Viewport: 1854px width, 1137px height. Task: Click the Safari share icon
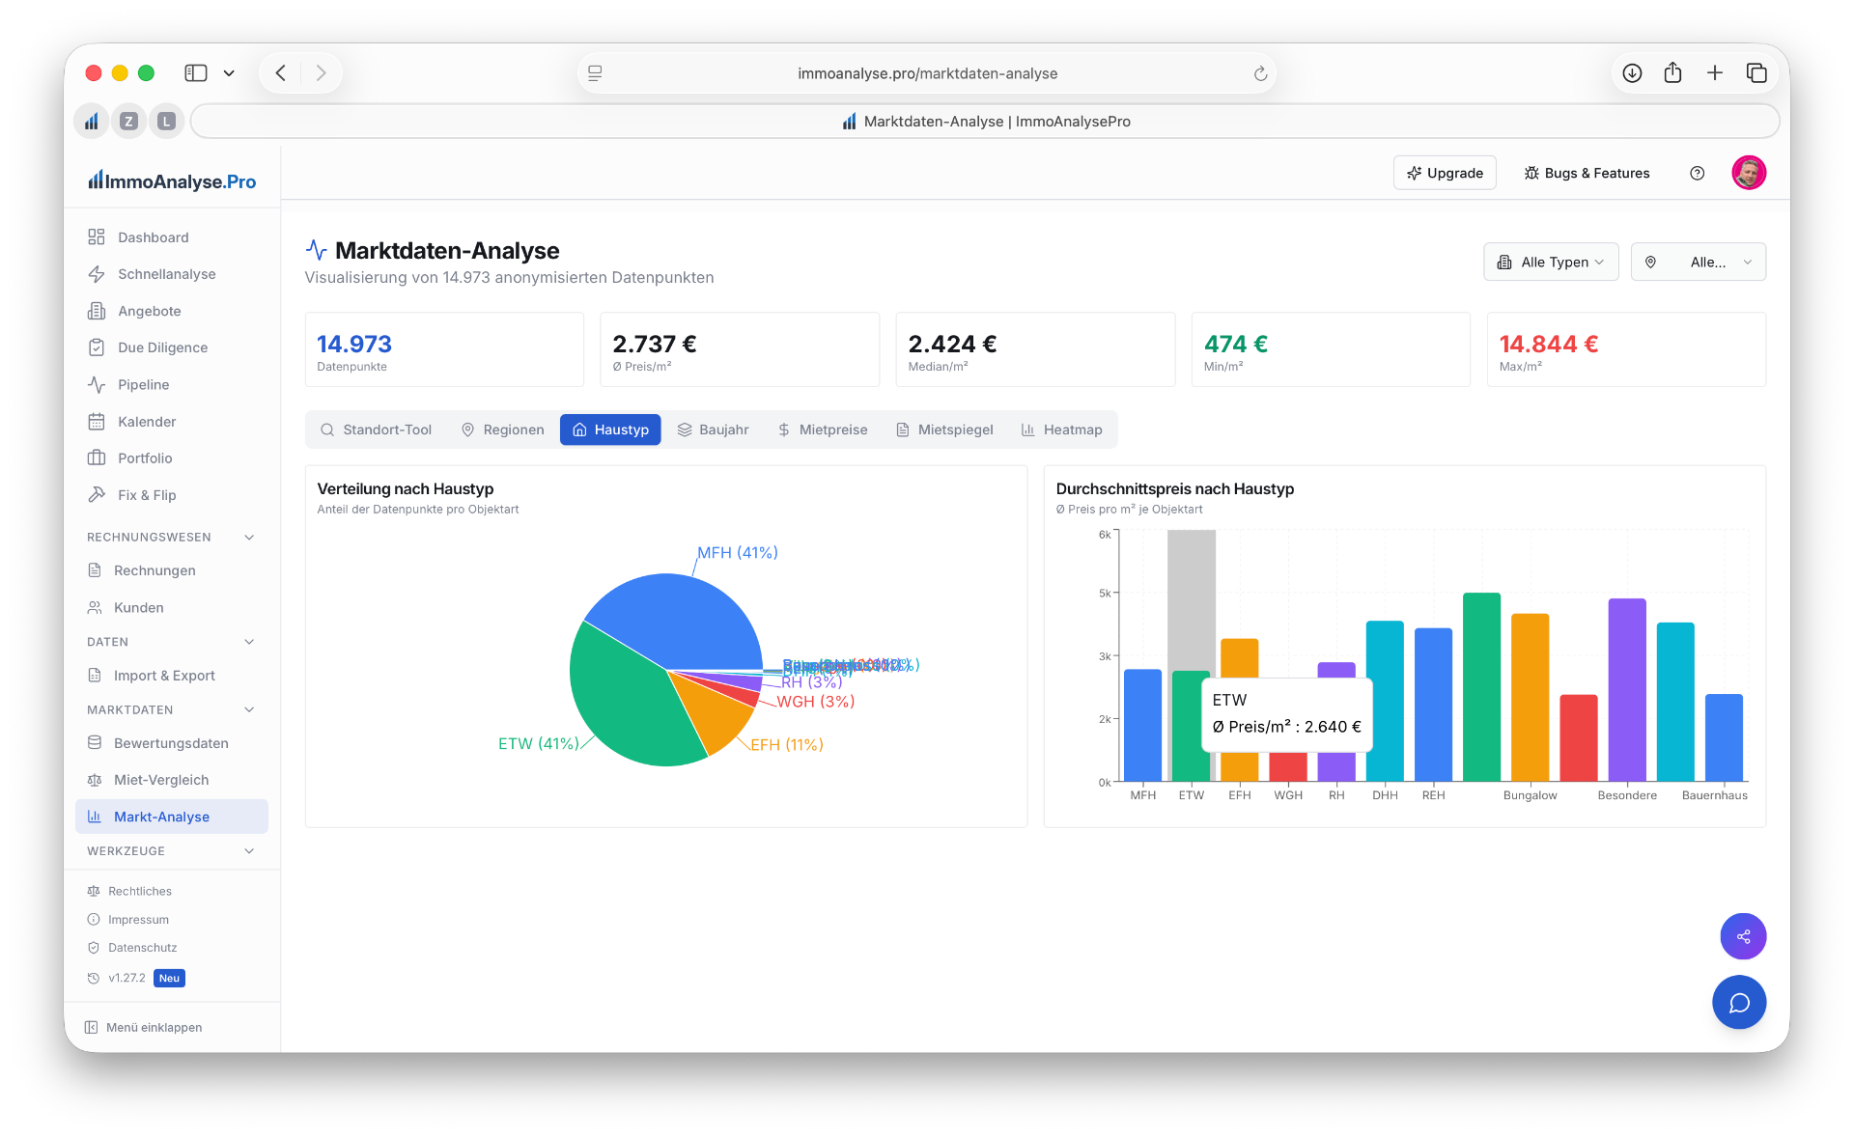(x=1673, y=73)
